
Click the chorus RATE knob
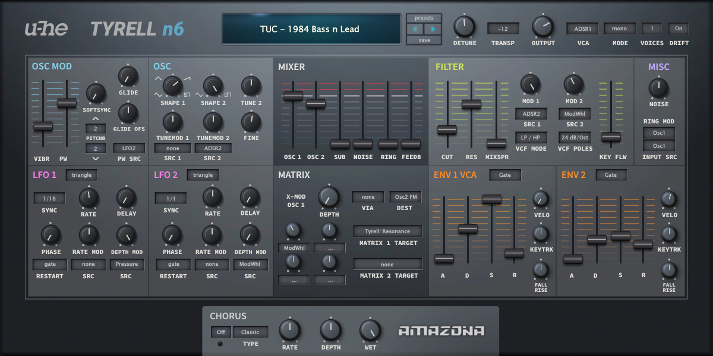[290, 330]
